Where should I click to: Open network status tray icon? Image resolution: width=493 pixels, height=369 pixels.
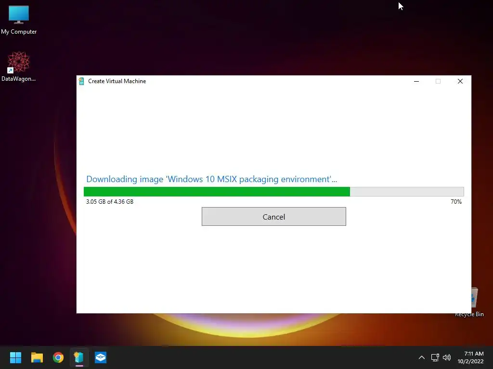coord(435,357)
